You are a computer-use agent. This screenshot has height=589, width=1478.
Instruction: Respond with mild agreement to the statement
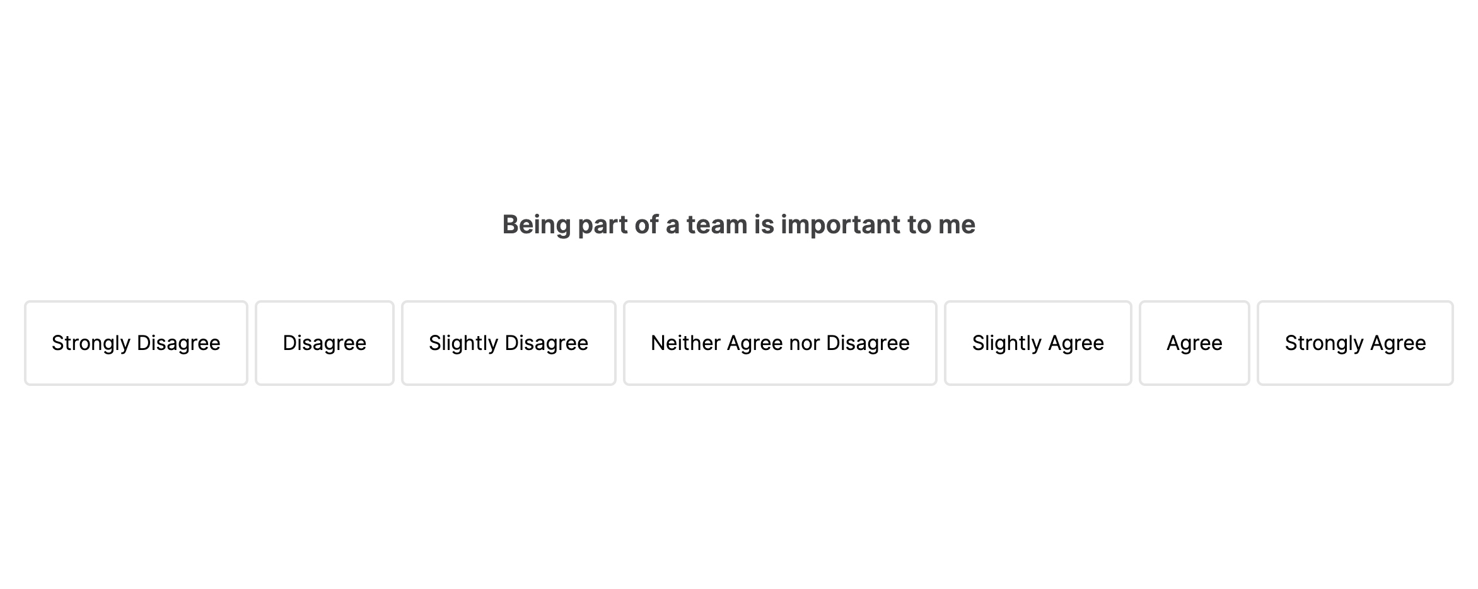1038,343
